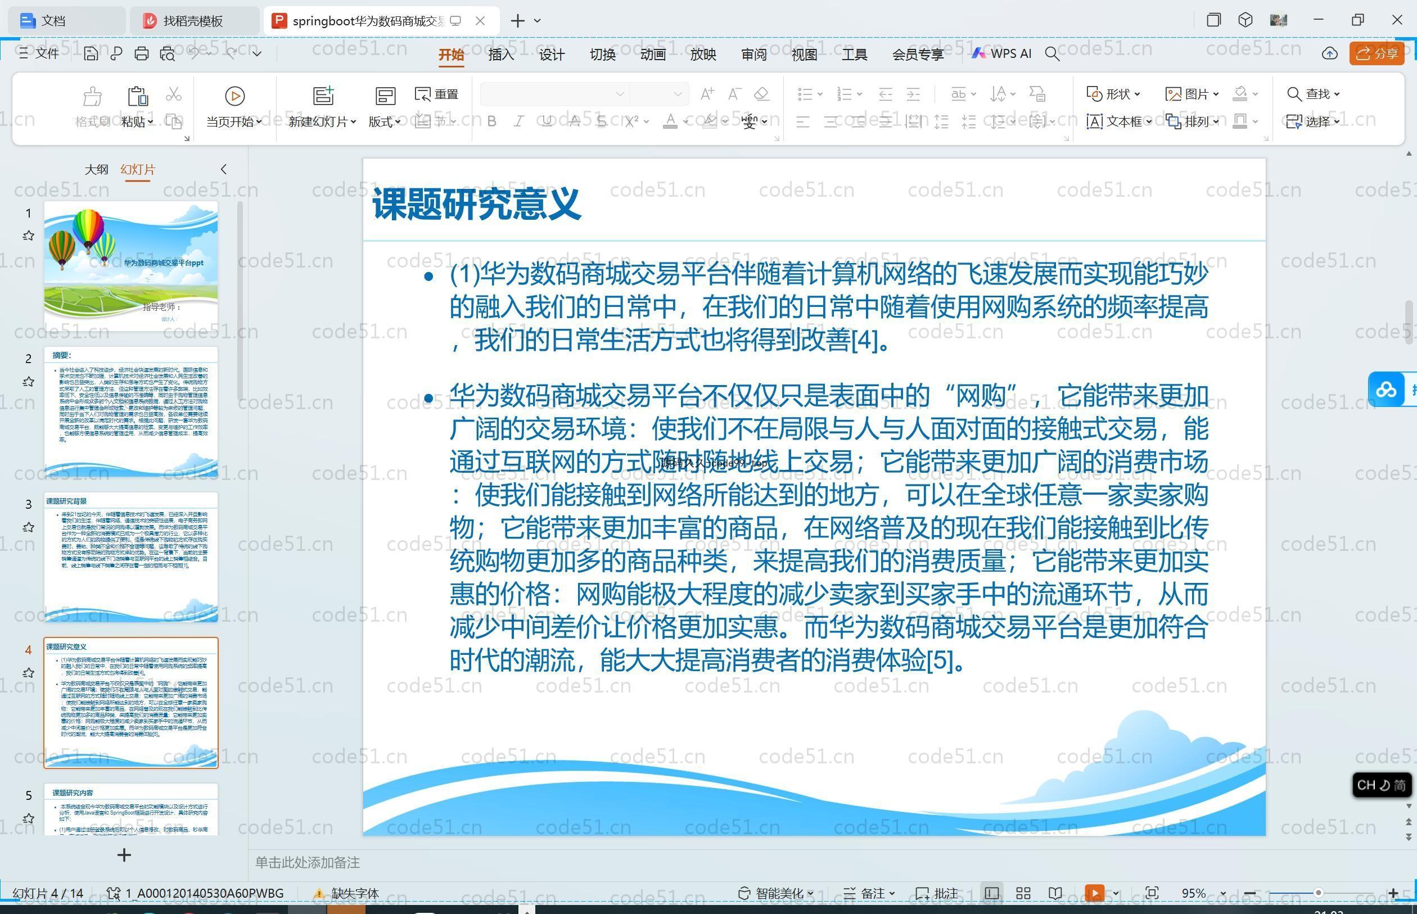Click the Format Painter brush icon
This screenshot has width=1417, height=914.
click(x=92, y=96)
